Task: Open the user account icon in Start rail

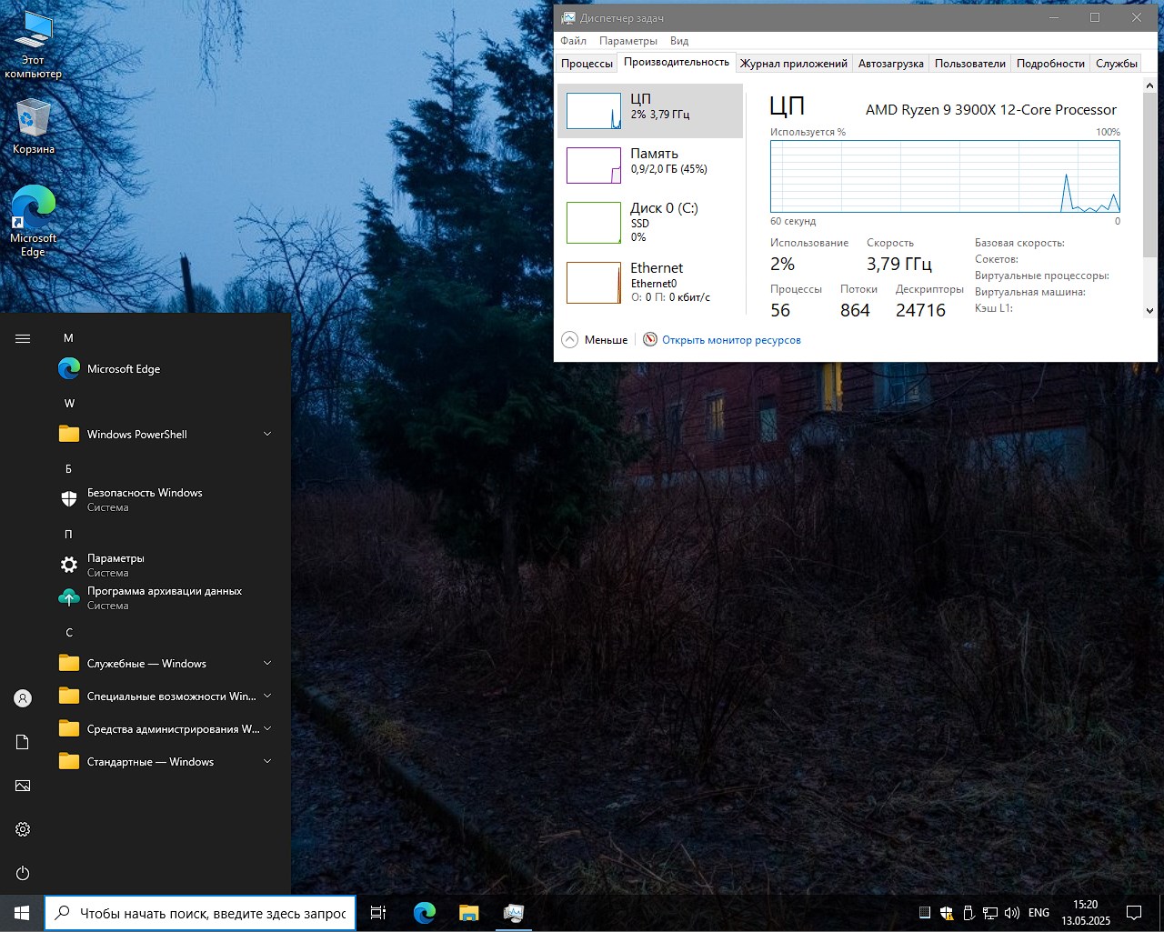Action: point(23,698)
